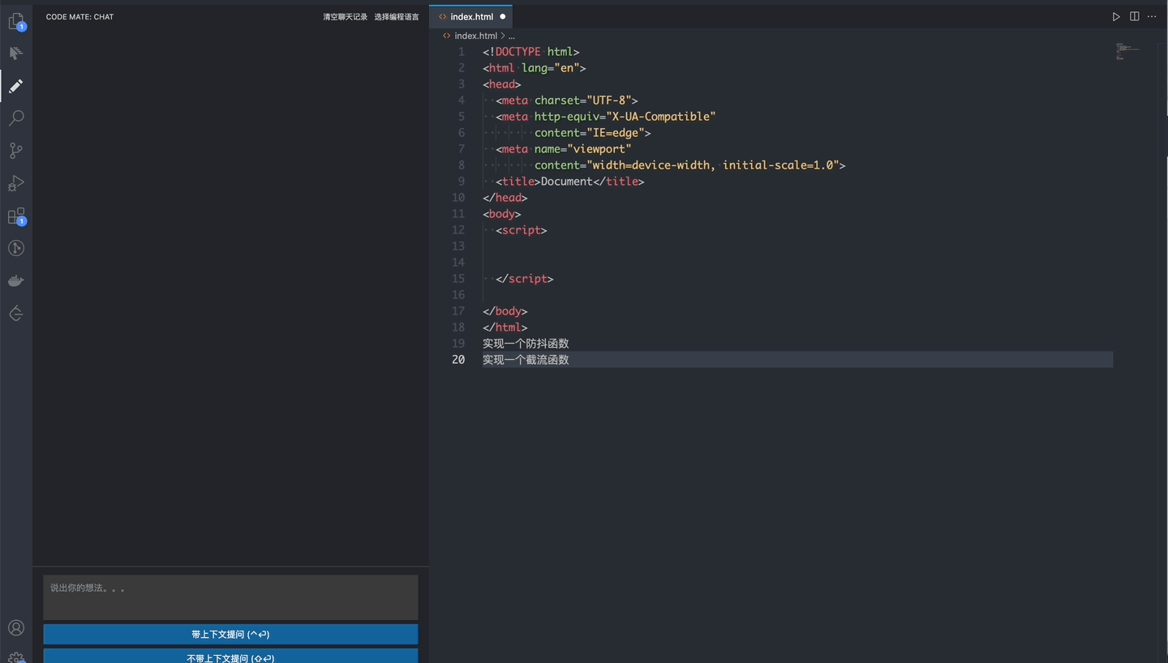1168x663 pixels.
Task: Click line number 20 in gutter
Action: pyautogui.click(x=458, y=359)
